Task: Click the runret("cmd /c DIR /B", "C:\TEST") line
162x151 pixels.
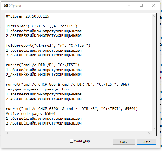Action: click(42, 65)
